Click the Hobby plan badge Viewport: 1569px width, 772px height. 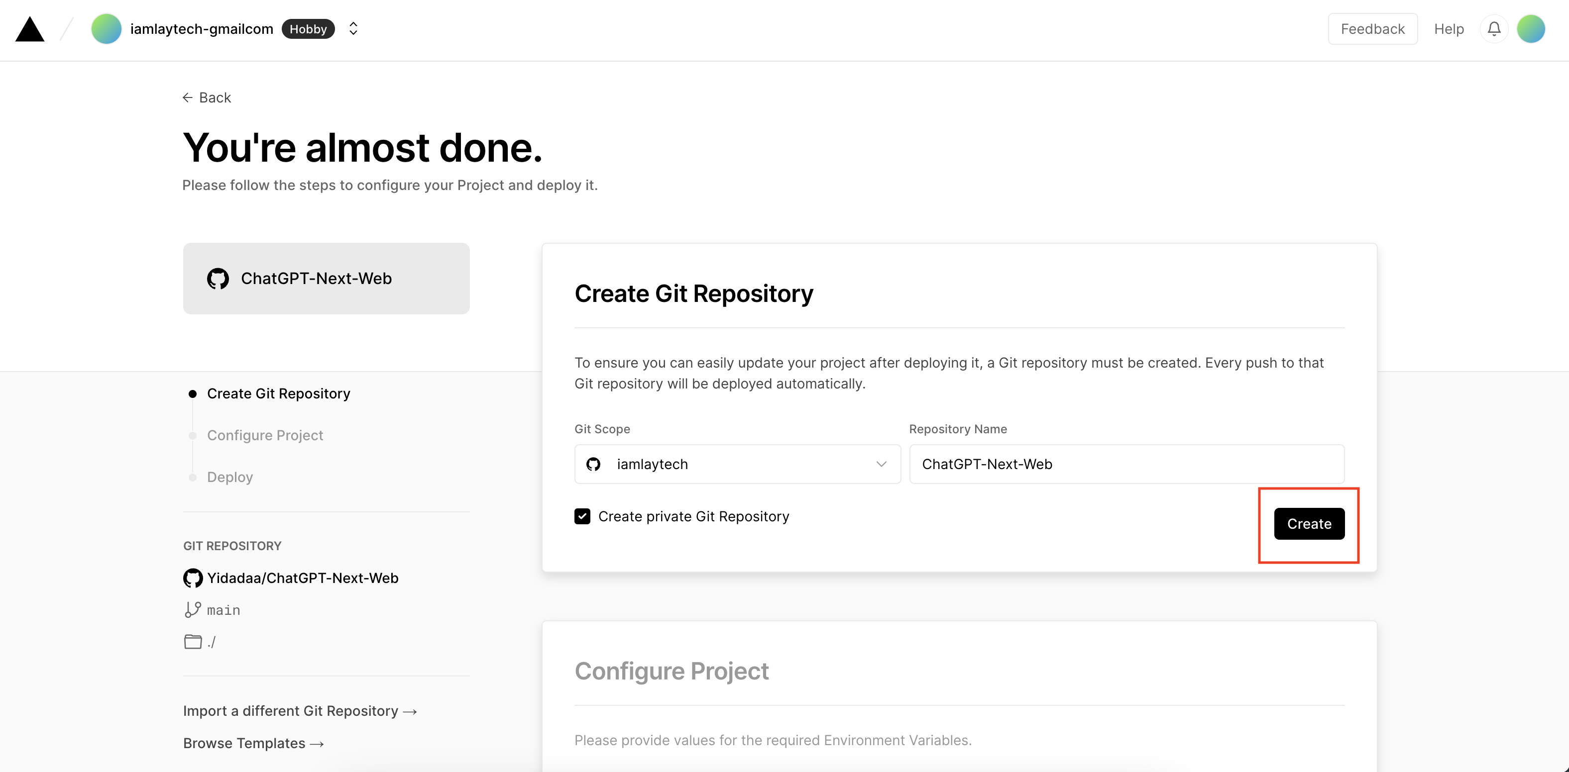[x=308, y=29]
